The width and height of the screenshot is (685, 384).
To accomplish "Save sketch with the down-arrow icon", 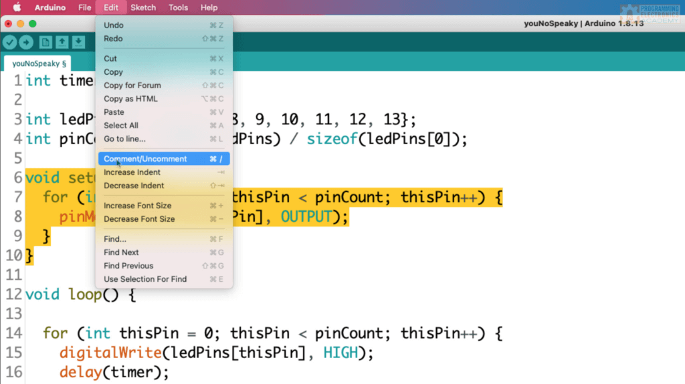I will click(x=79, y=42).
